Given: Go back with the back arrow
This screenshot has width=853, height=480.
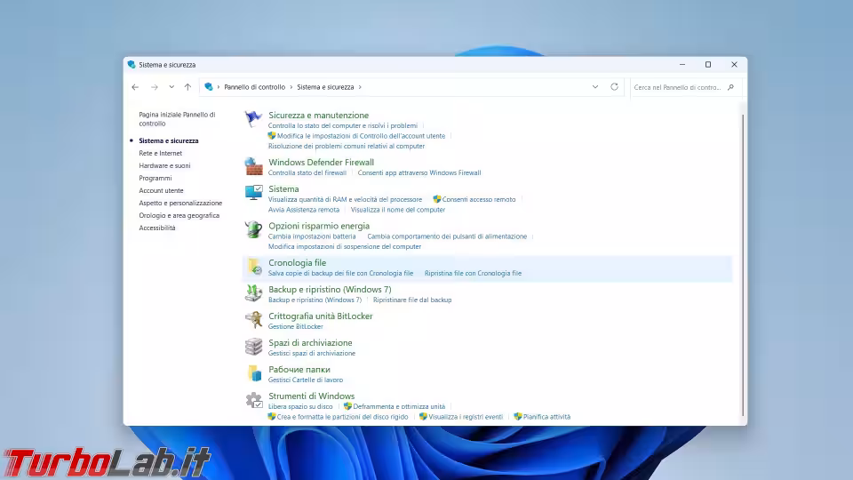Looking at the screenshot, I should (135, 87).
